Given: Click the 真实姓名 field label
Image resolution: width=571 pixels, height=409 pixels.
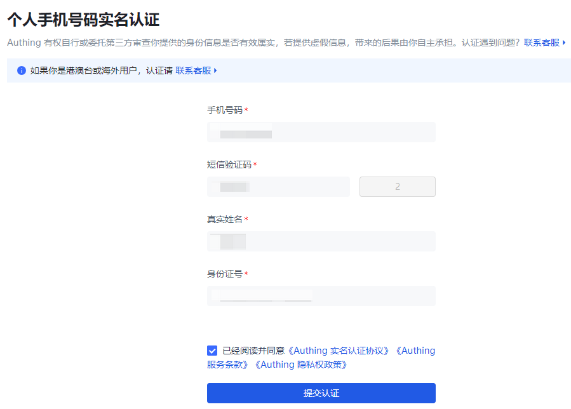Looking at the screenshot, I should (x=225, y=219).
